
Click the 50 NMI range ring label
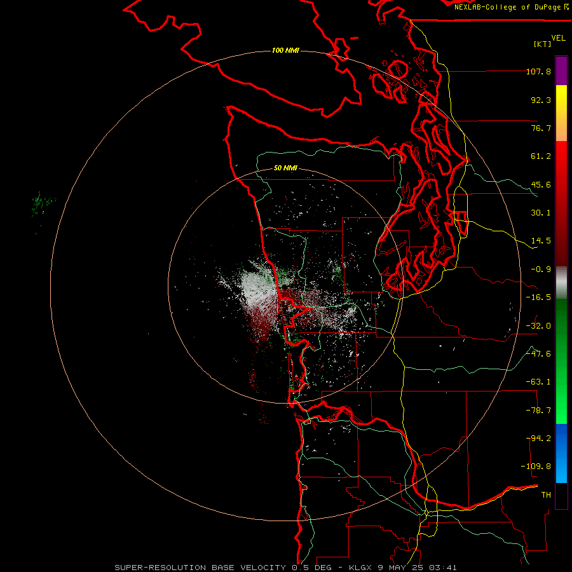tap(285, 168)
